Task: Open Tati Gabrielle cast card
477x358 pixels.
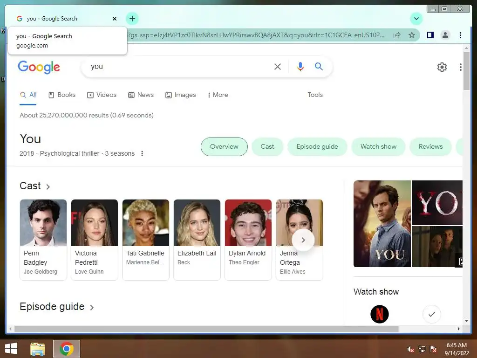Action: tap(146, 240)
